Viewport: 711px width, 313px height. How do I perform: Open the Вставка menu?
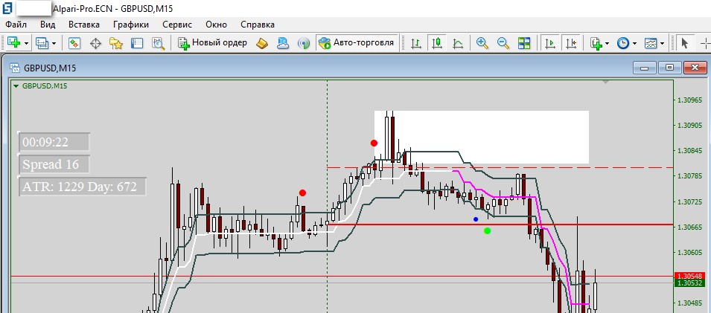pos(84,25)
